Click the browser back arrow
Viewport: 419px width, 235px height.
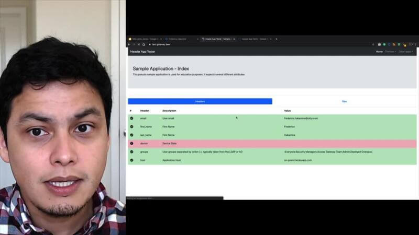tap(129, 44)
